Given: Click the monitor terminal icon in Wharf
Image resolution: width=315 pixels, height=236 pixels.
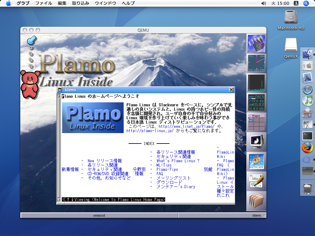Looking at the screenshot, I should [x=256, y=142].
